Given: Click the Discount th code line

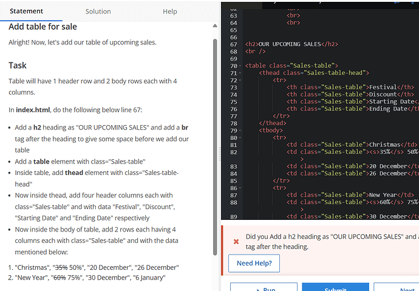Looking at the screenshot, I should tap(350, 94).
